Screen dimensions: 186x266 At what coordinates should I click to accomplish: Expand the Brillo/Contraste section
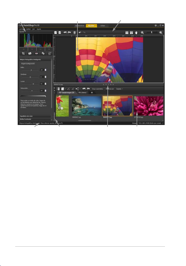[x=35, y=119]
